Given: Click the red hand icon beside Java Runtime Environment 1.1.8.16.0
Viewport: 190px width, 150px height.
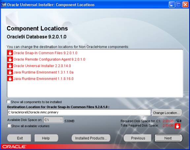Looking at the screenshot, I should pyautogui.click(x=10, y=79).
